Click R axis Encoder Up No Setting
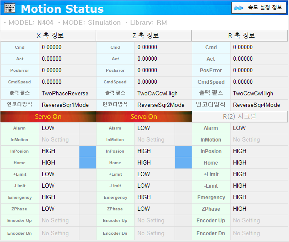 tap(247, 221)
